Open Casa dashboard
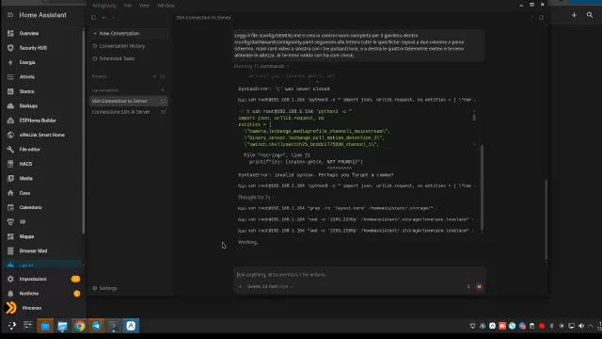 (42, 193)
